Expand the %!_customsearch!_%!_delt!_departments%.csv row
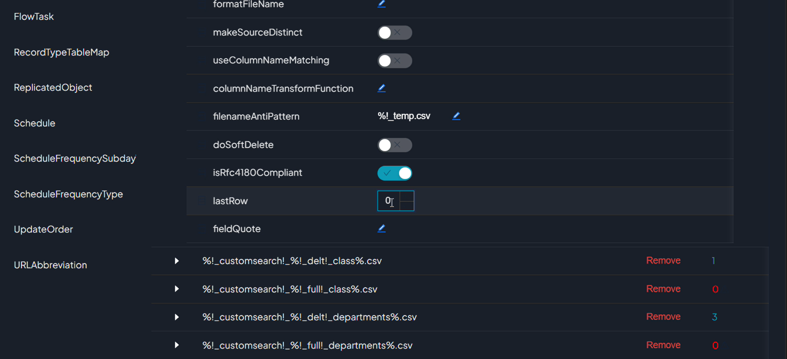Screen dimensions: 787x359 tap(177, 317)
